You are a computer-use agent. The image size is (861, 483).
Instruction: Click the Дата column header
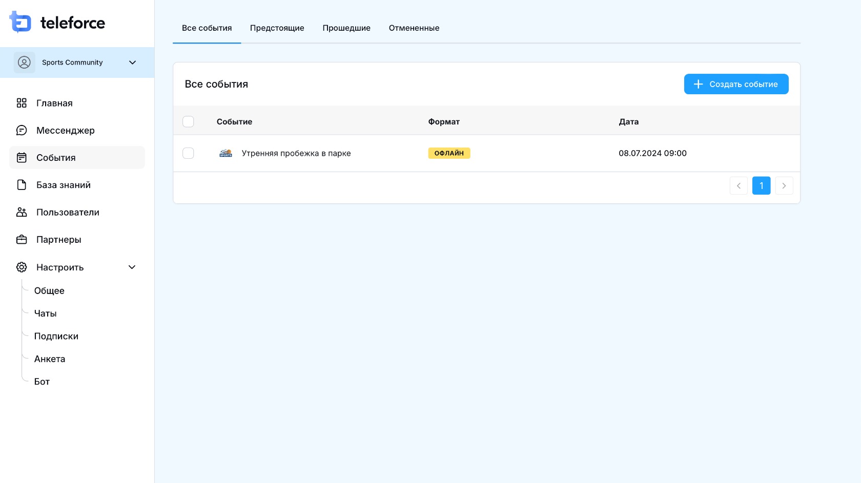[629, 122]
